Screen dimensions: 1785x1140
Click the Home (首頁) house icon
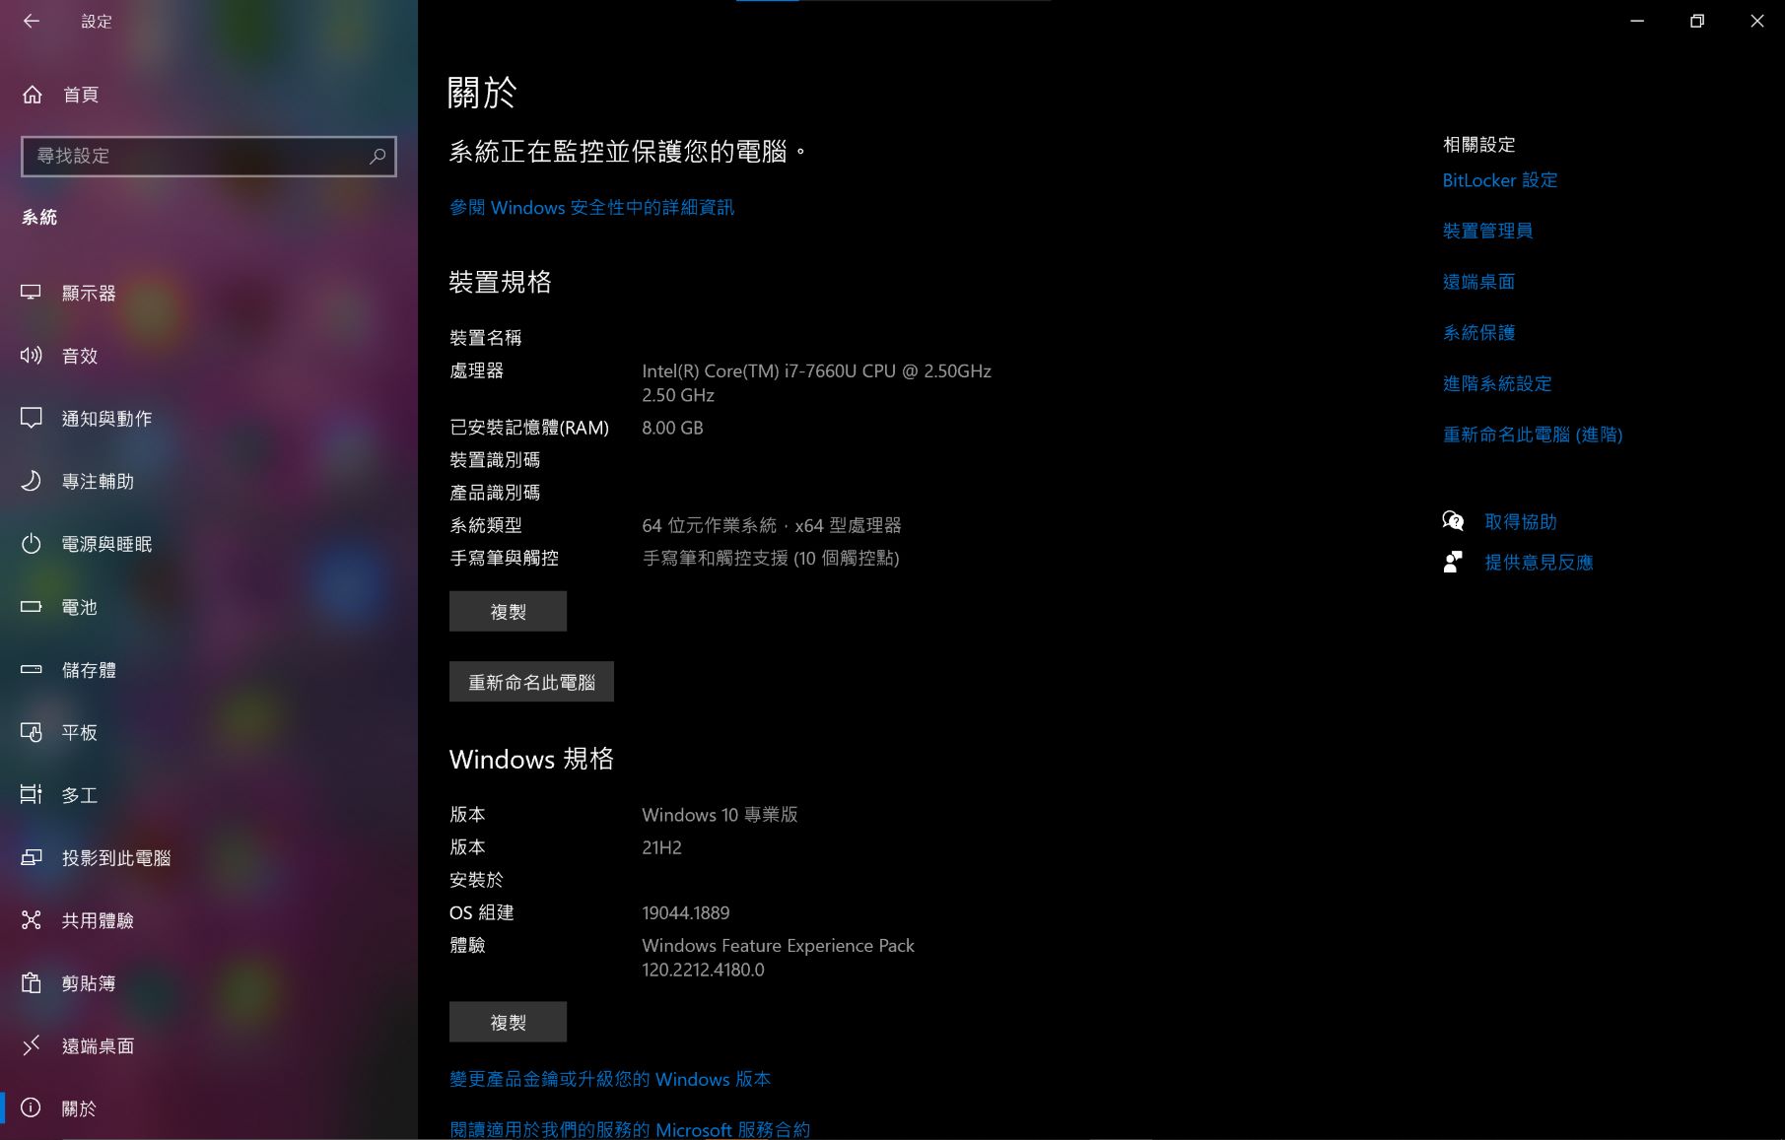tap(33, 95)
